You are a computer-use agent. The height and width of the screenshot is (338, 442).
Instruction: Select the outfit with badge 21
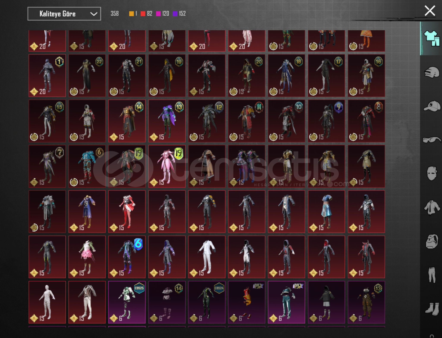[127, 75]
